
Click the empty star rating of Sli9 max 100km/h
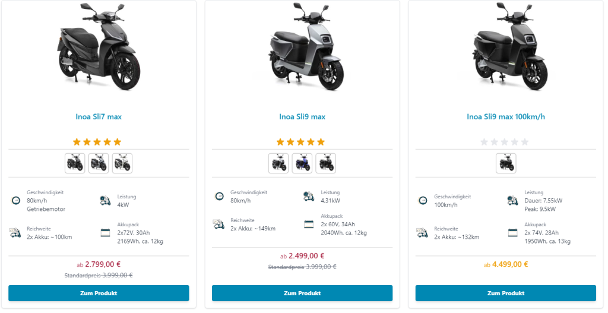504,142
